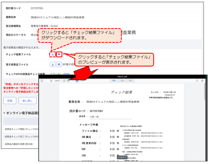The image size is (208, 164).
Task: Open PDF viewer settings gear
Action: tap(202, 81)
